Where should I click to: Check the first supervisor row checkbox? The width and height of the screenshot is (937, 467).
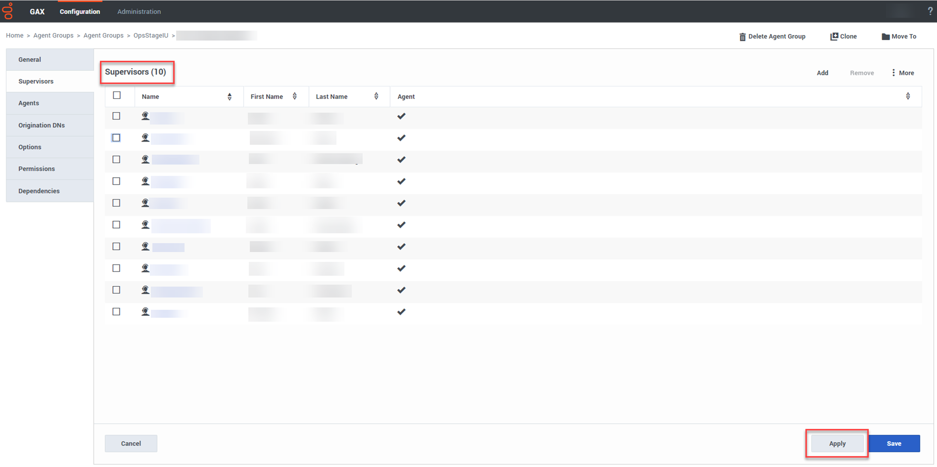point(116,116)
